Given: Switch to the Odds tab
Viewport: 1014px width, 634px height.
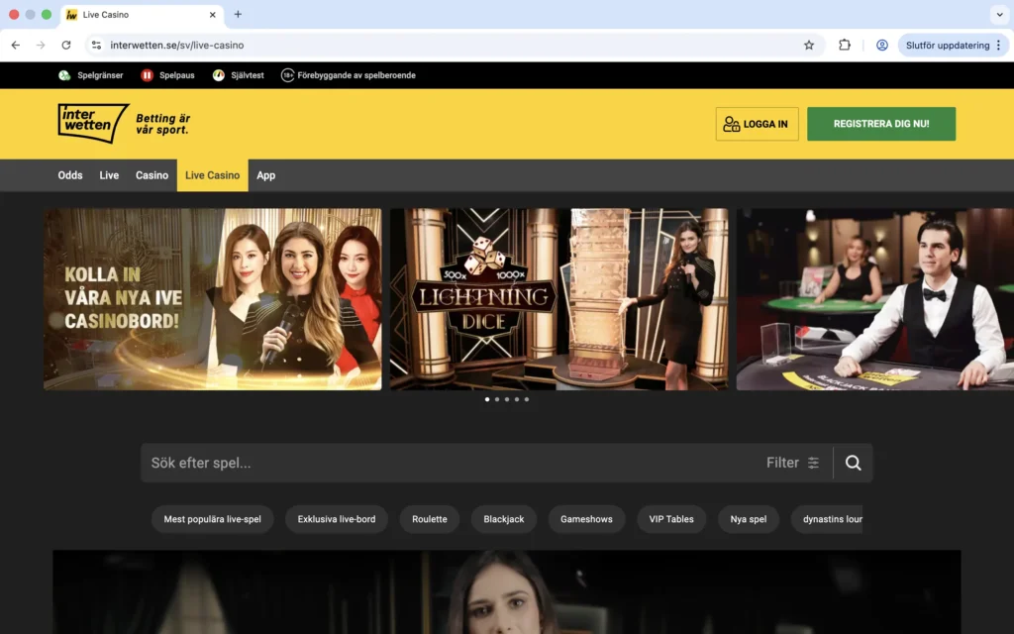Looking at the screenshot, I should point(69,174).
